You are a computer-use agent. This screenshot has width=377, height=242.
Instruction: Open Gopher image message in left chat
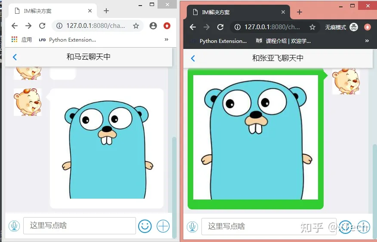tap(107, 148)
